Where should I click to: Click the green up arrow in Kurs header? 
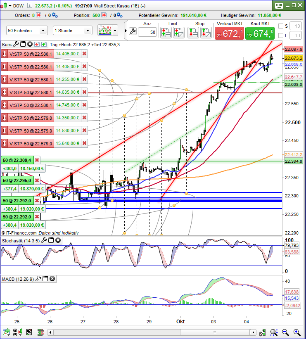(44, 44)
